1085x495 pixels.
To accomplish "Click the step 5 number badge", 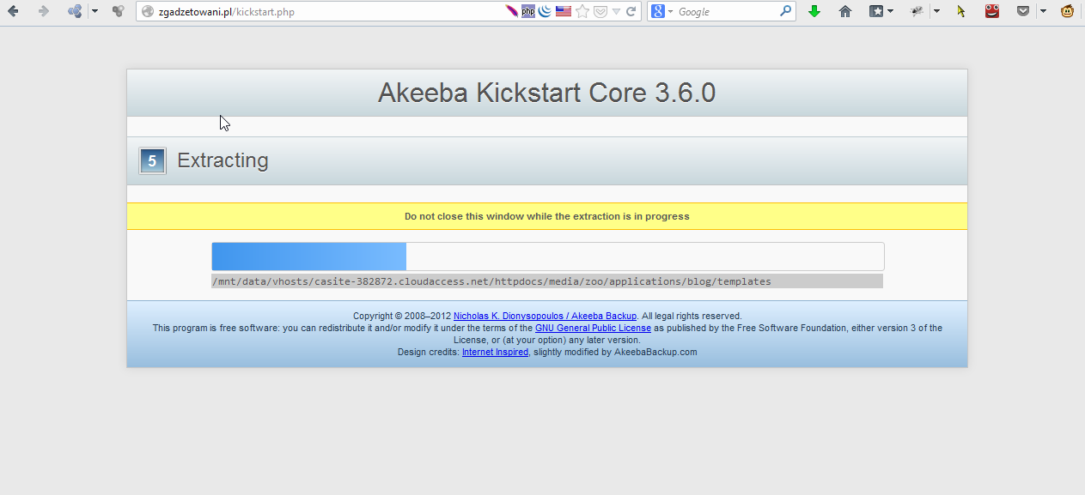I will (x=152, y=160).
